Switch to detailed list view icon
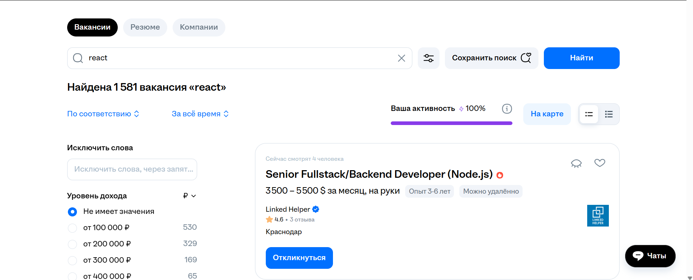Image resolution: width=693 pixels, height=280 pixels. coord(609,114)
